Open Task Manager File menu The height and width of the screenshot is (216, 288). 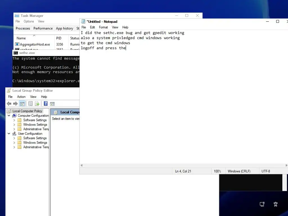tap(18, 21)
